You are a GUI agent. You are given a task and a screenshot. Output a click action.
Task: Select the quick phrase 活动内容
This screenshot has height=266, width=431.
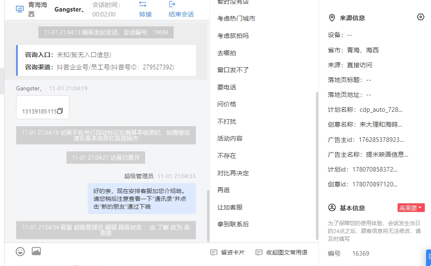(230, 139)
